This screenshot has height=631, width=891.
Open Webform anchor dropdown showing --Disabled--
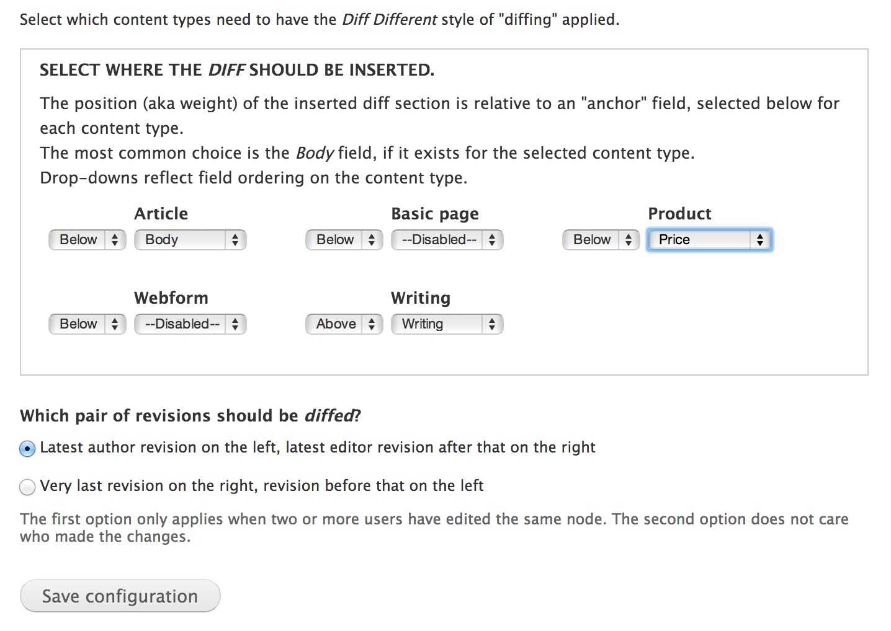[190, 324]
